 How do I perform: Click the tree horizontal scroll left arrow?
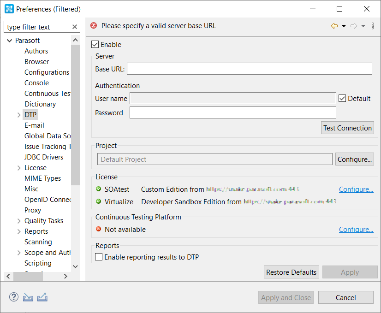(8, 276)
